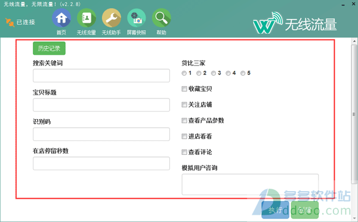Click the 搜索关键词 label
Image resolution: width=358 pixels, height=222 pixels.
tap(48, 63)
